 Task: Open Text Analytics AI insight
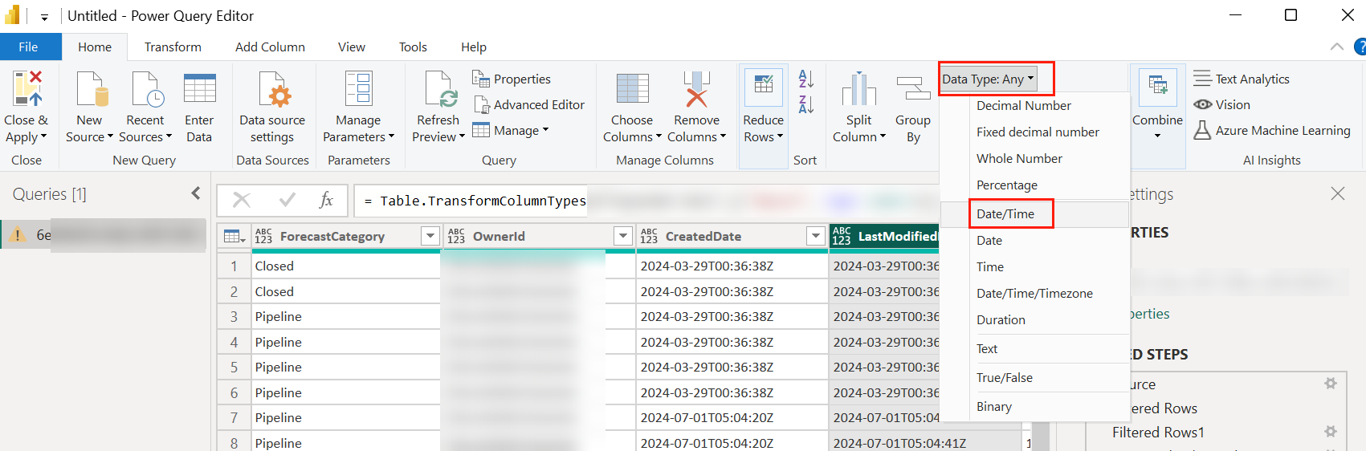pos(1241,79)
